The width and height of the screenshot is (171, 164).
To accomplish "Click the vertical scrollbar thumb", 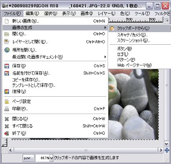I will [166, 85].
